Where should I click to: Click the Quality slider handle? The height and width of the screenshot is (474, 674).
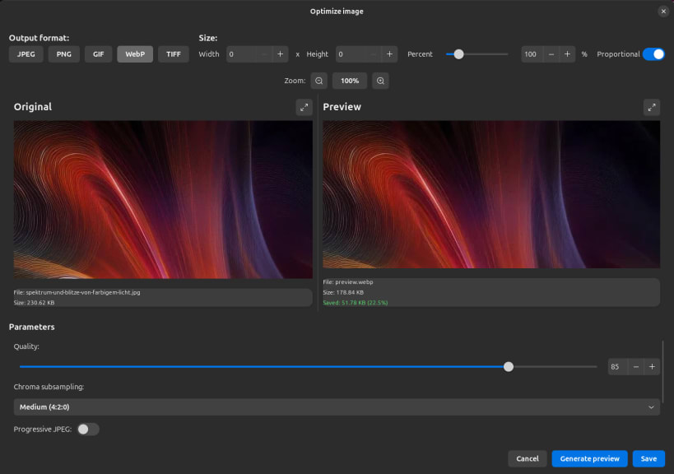pyautogui.click(x=509, y=366)
